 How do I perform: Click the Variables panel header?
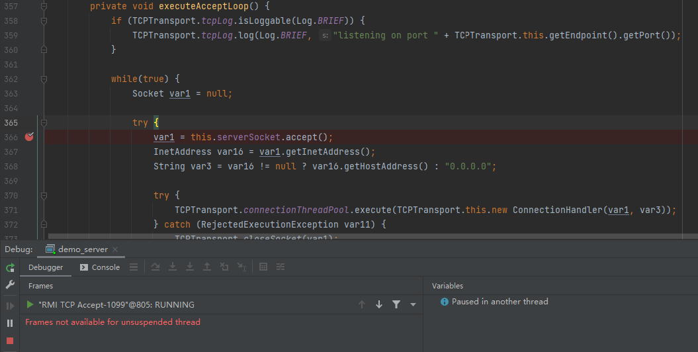click(x=447, y=286)
